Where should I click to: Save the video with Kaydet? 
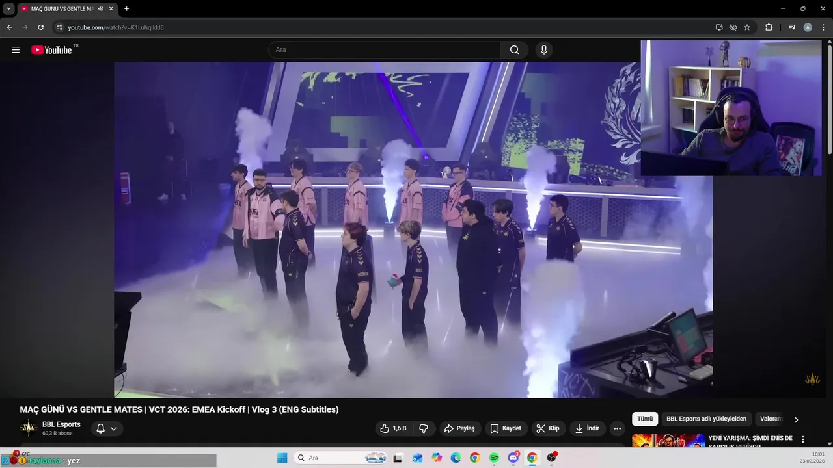(506, 428)
